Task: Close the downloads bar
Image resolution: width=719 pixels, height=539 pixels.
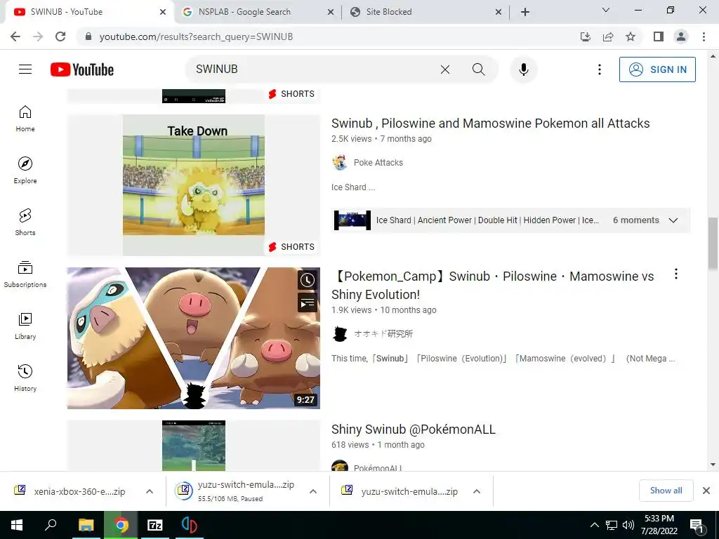Action: click(706, 491)
